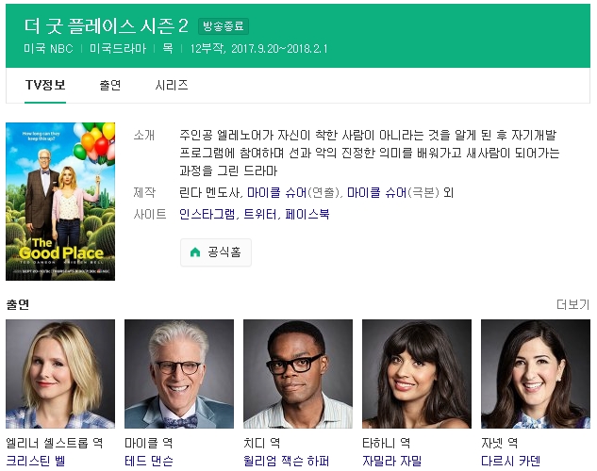Click the 방송종료 status badge

[x=224, y=26]
